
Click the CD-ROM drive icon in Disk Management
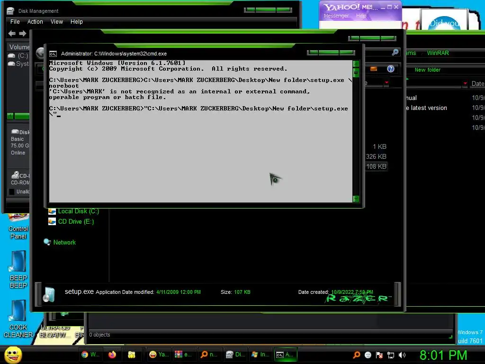(15, 175)
